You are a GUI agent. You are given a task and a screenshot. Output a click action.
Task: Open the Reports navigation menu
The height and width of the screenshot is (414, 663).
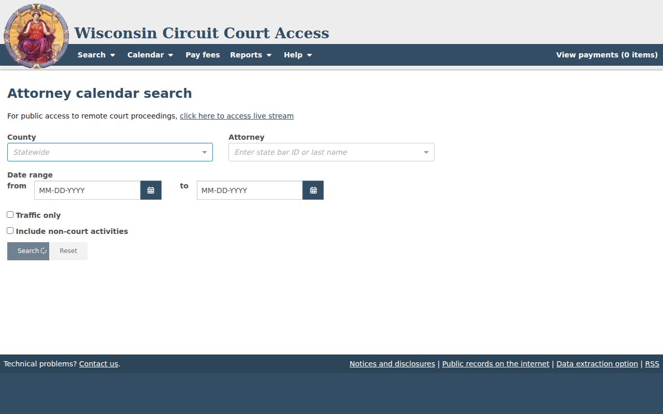coord(251,55)
